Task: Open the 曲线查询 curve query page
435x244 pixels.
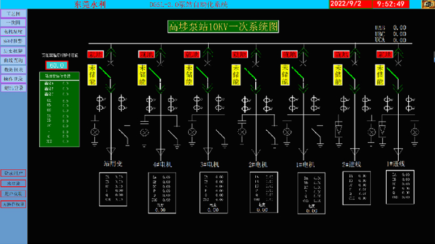Action: tap(14, 60)
